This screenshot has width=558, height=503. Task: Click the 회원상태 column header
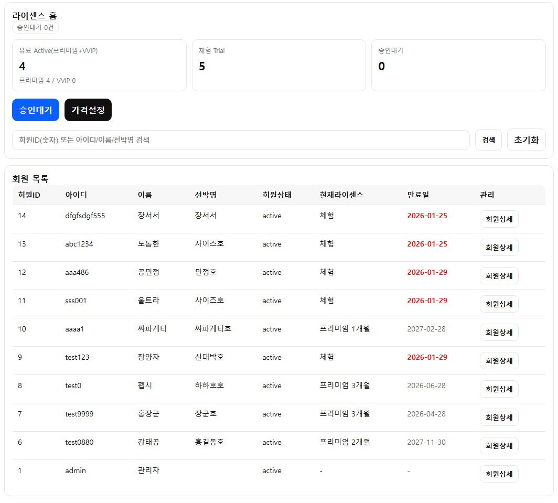pyautogui.click(x=277, y=195)
